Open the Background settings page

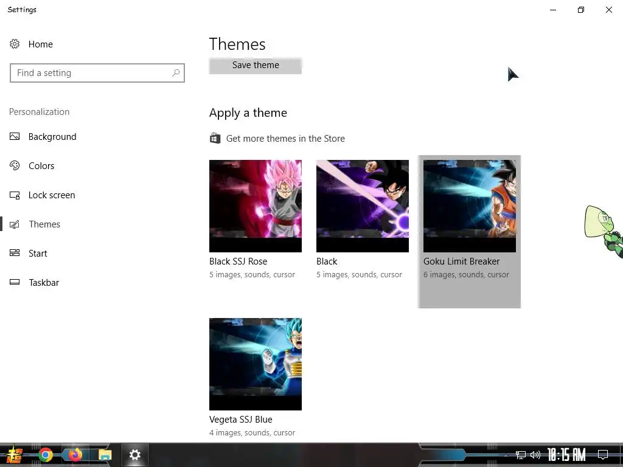click(x=52, y=137)
